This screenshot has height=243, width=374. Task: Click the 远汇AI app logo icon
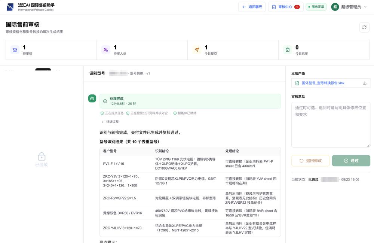point(10,7)
